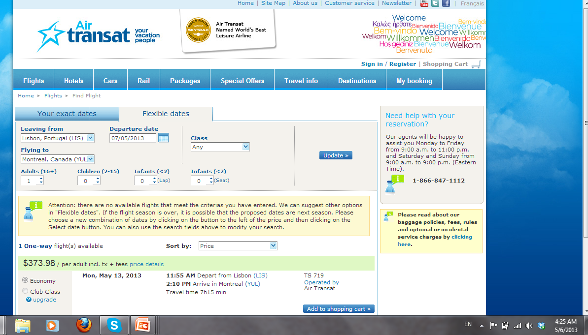Open the YouTube social icon

(424, 3)
